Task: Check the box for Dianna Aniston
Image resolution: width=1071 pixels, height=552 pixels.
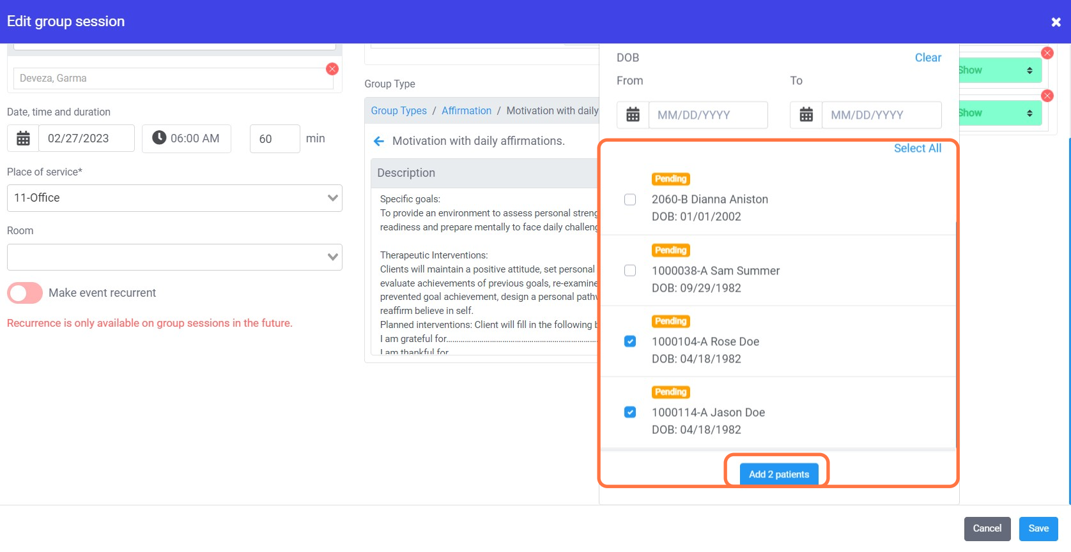Action: (630, 200)
